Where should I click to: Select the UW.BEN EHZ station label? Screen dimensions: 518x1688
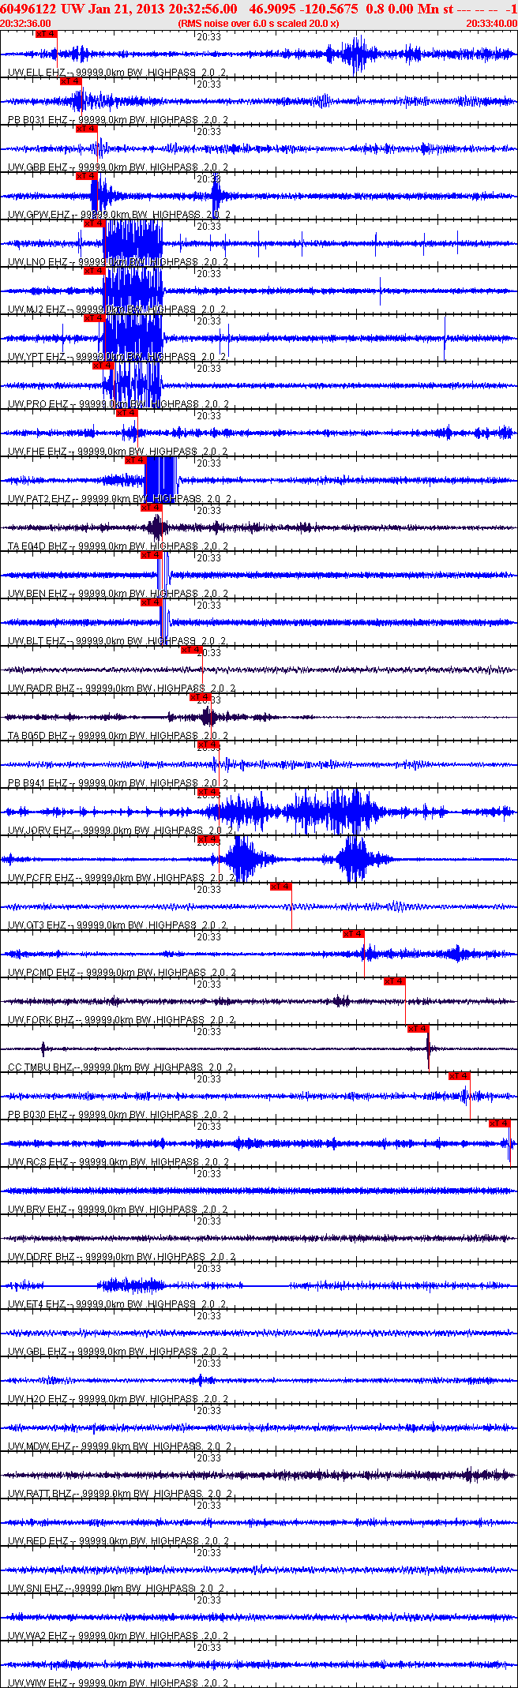click(x=37, y=594)
